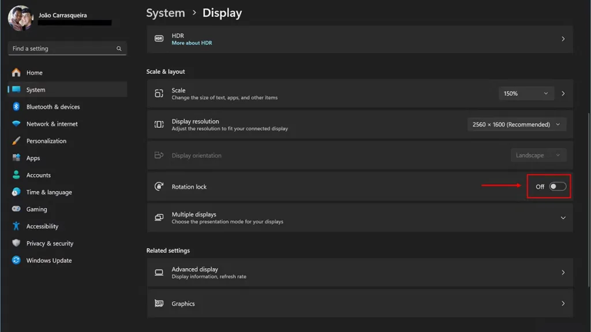Click the Rotation lock icon
The image size is (591, 332).
[x=159, y=186]
